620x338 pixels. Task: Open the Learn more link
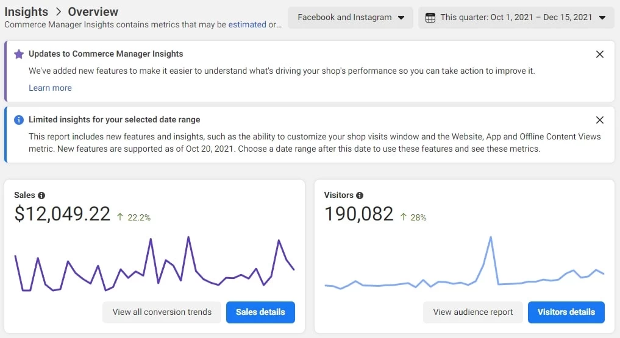(50, 88)
